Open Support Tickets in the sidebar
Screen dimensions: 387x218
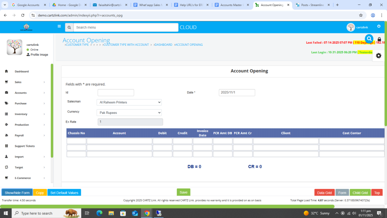25,146
